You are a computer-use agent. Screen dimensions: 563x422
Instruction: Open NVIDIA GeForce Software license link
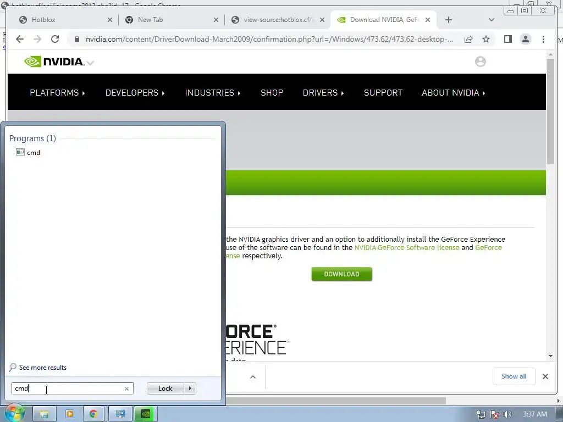407,248
